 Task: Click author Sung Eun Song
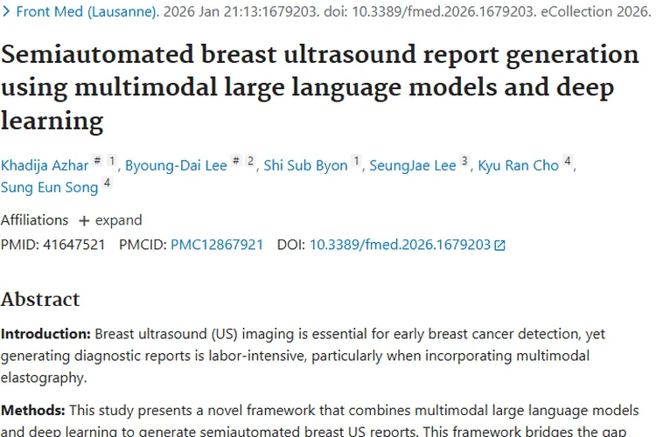pyautogui.click(x=49, y=187)
